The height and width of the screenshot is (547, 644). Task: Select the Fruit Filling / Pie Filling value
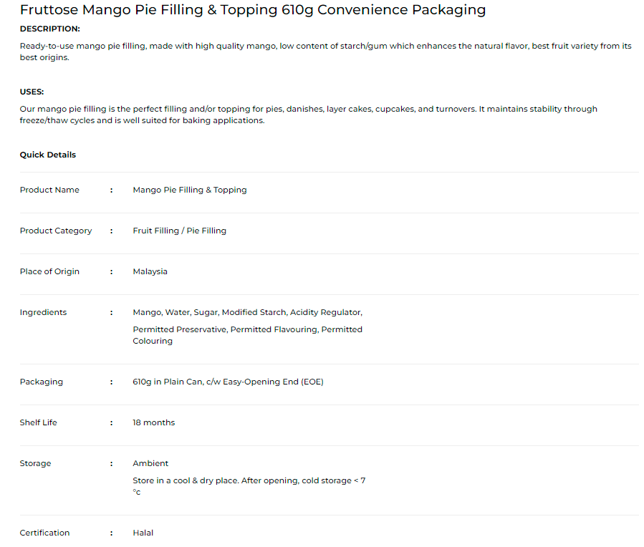tap(179, 231)
